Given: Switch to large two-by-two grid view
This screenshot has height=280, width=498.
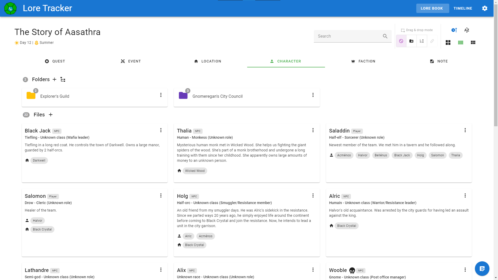Looking at the screenshot, I should 448,43.
